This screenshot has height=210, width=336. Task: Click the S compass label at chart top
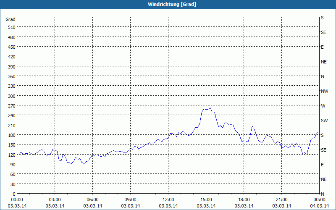point(322,18)
